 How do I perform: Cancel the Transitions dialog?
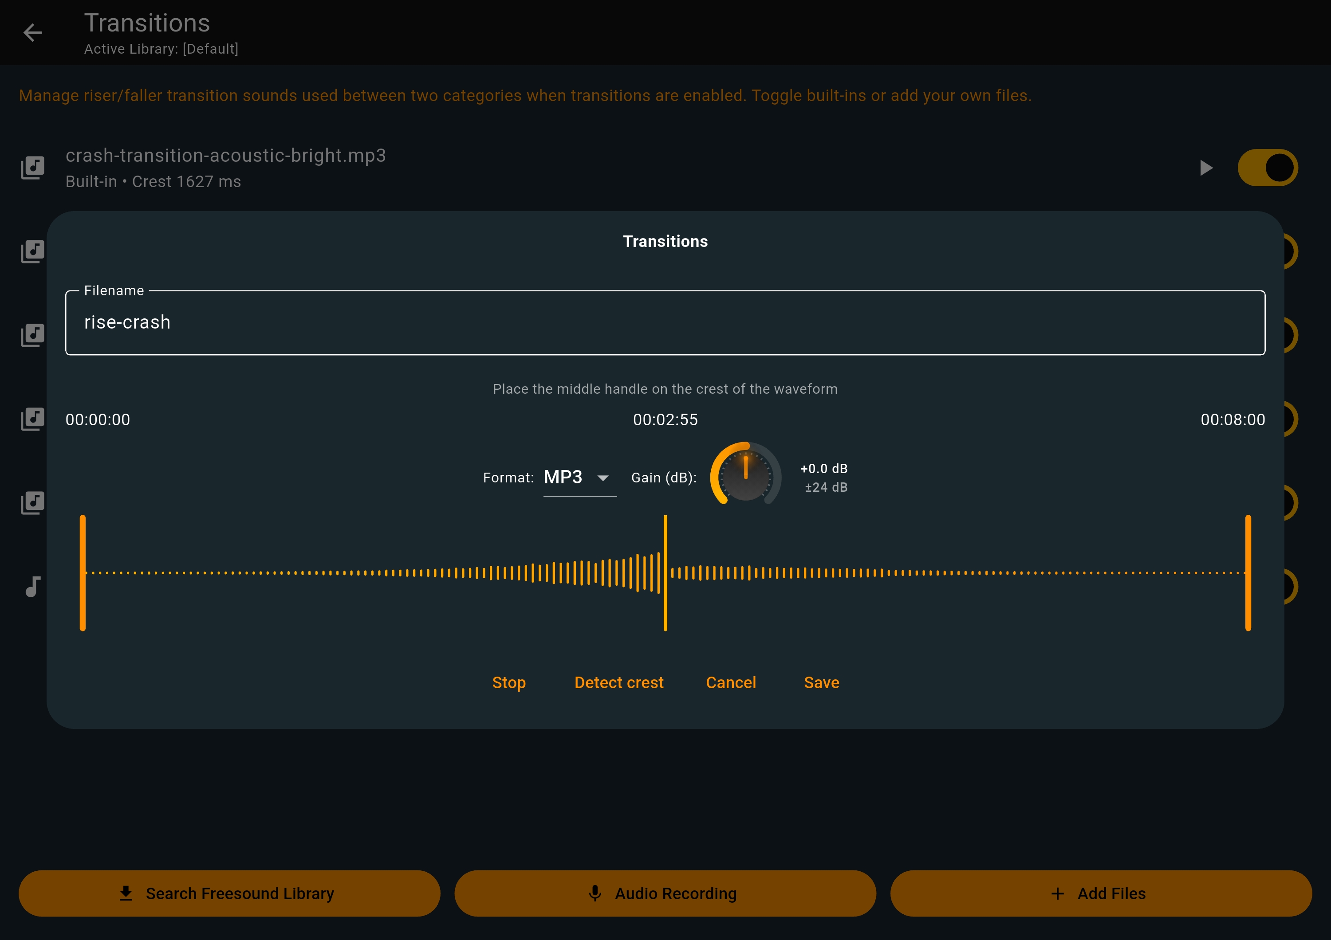(730, 682)
